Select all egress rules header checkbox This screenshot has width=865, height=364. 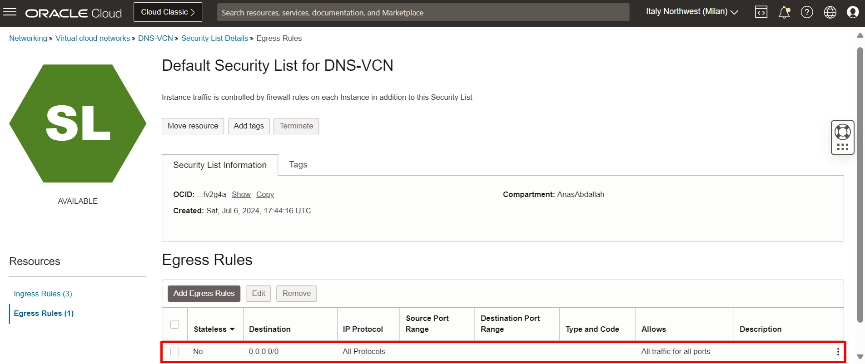tap(175, 324)
